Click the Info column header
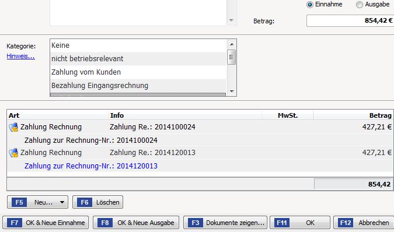Screen dimensions: 394x232 click(x=185, y=115)
